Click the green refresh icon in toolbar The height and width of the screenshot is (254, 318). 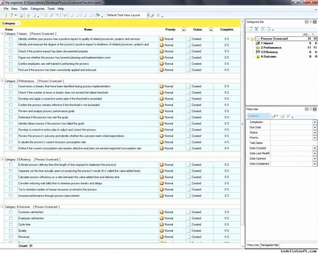point(98,15)
